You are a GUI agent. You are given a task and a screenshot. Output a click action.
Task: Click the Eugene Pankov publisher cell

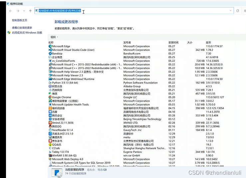click(132, 152)
